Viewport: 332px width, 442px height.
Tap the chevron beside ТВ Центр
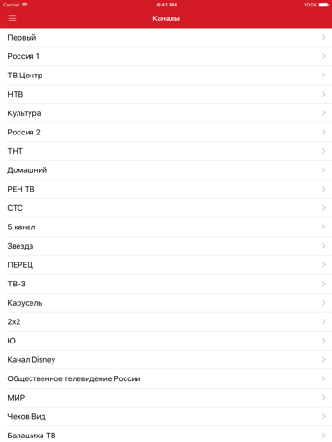tap(323, 76)
